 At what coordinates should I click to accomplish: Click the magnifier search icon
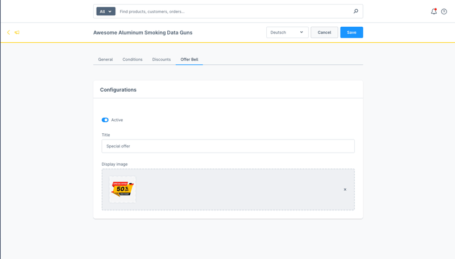coord(356,11)
